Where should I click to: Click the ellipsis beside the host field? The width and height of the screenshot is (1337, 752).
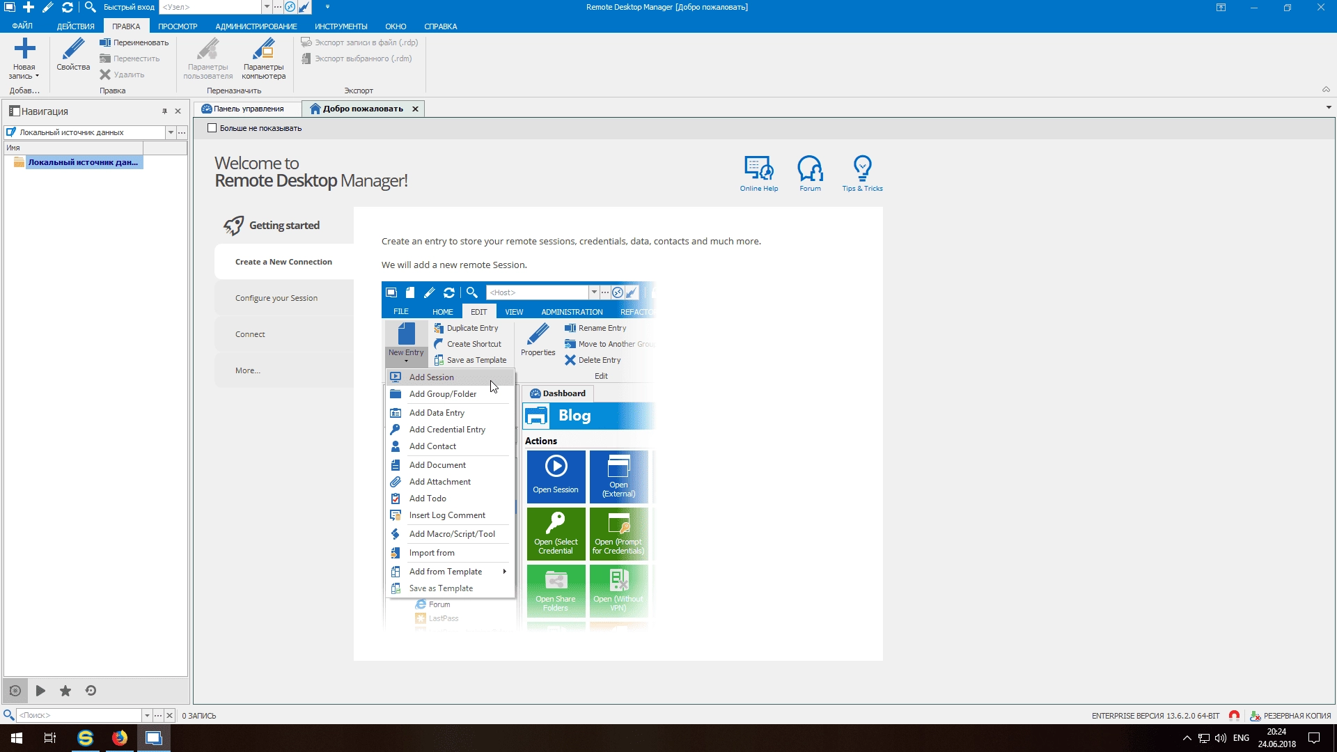[x=278, y=7]
